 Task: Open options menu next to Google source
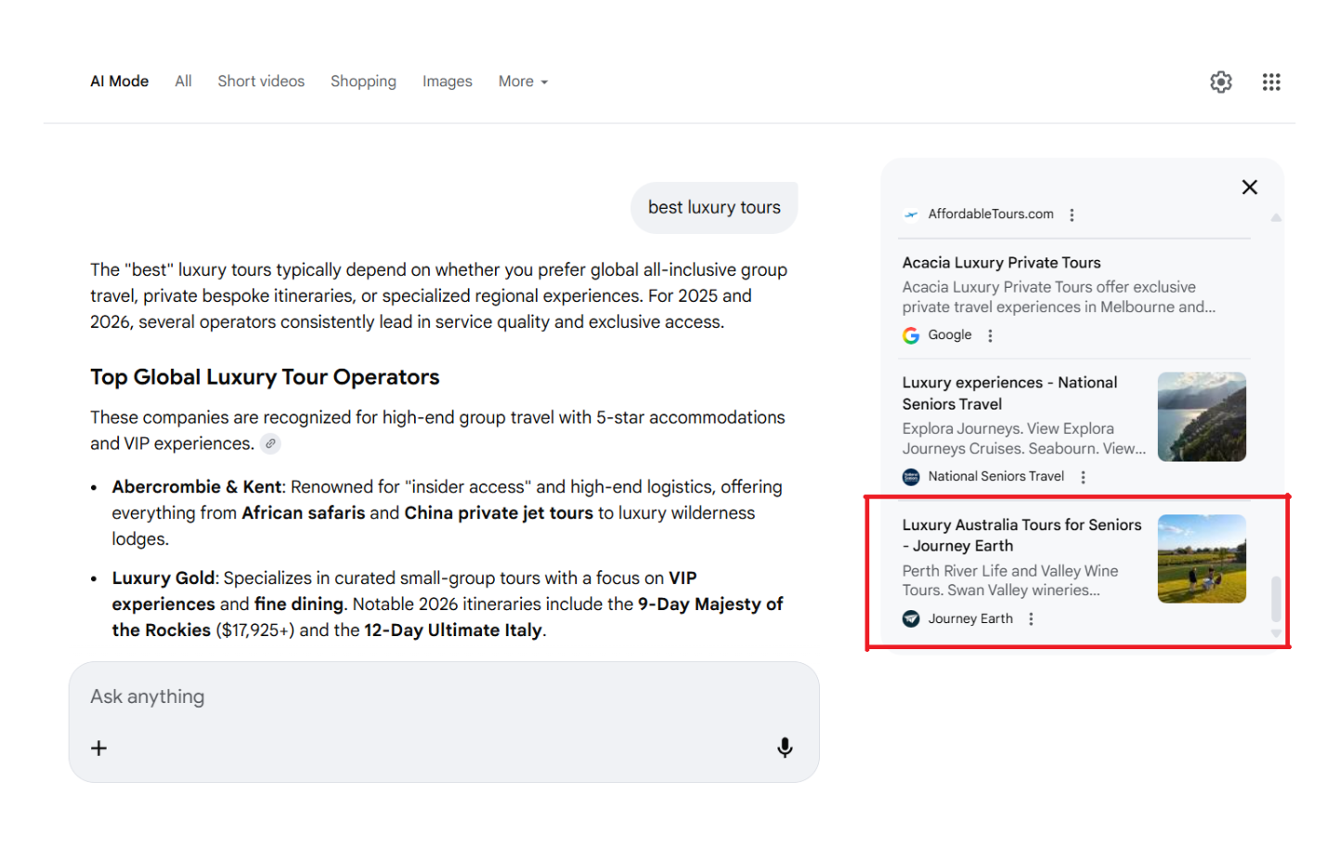point(990,335)
